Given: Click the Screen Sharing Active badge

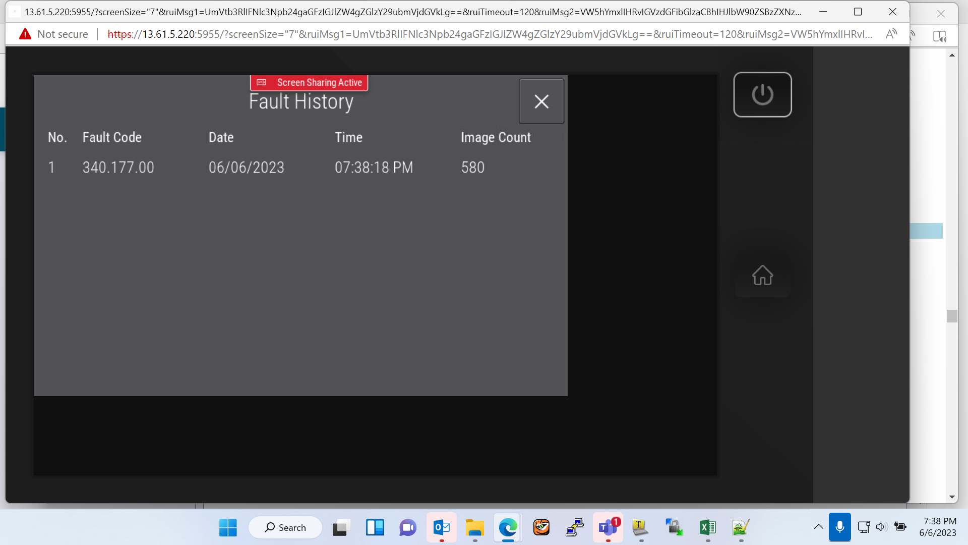Looking at the screenshot, I should 309,83.
